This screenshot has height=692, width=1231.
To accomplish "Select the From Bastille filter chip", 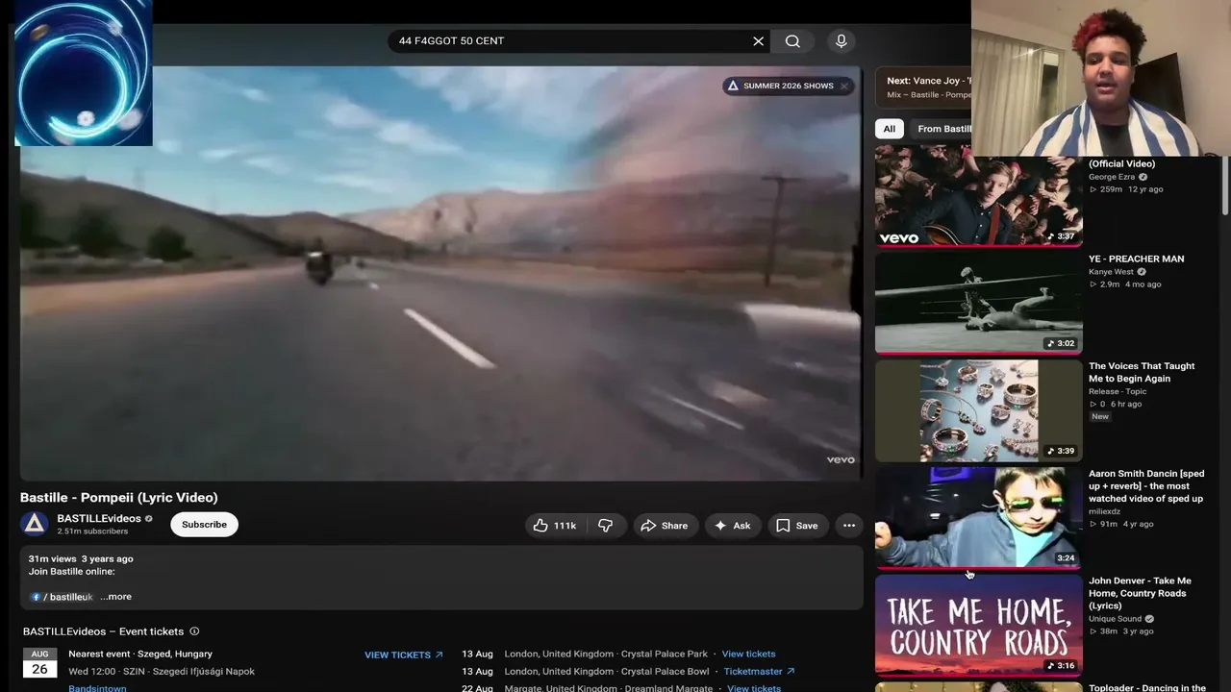I will tap(941, 129).
